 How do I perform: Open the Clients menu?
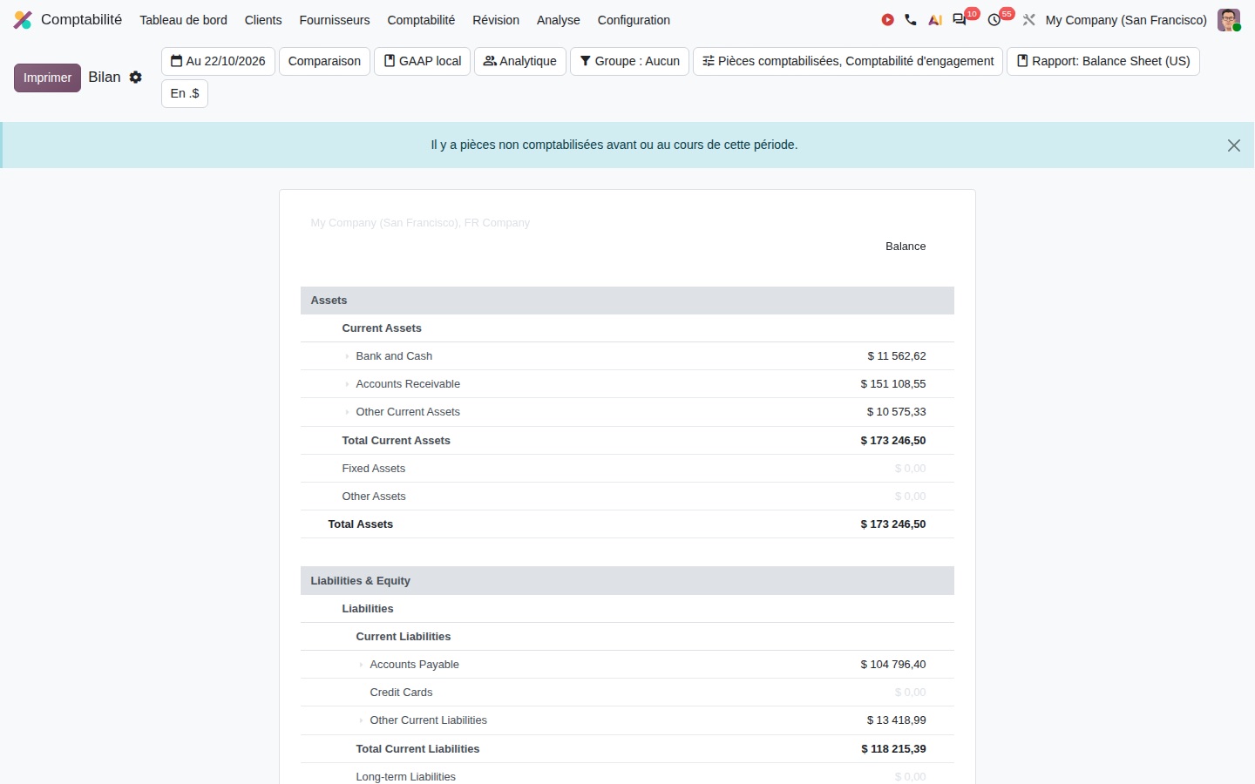[263, 20]
